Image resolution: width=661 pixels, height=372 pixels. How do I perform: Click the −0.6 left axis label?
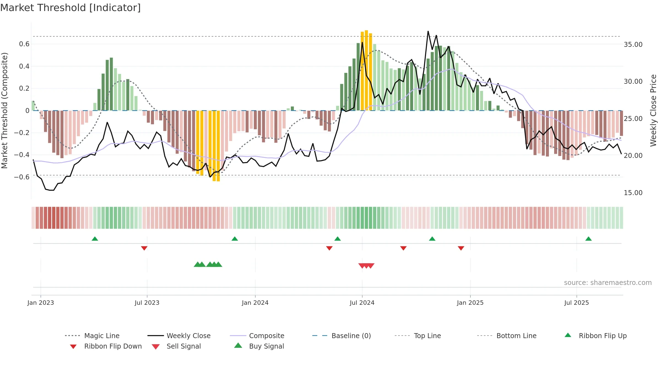[22, 177]
